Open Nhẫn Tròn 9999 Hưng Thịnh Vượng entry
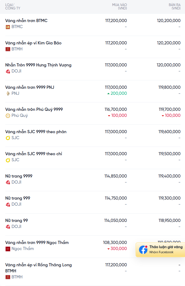Image resolution: width=185 pixels, height=286 pixels. (38, 65)
